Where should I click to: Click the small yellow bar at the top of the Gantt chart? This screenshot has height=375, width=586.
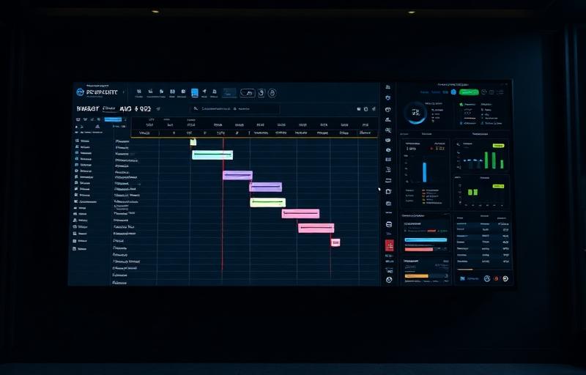point(193,142)
